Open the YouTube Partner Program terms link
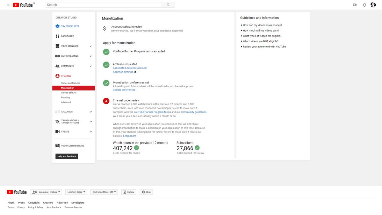 coord(152,112)
